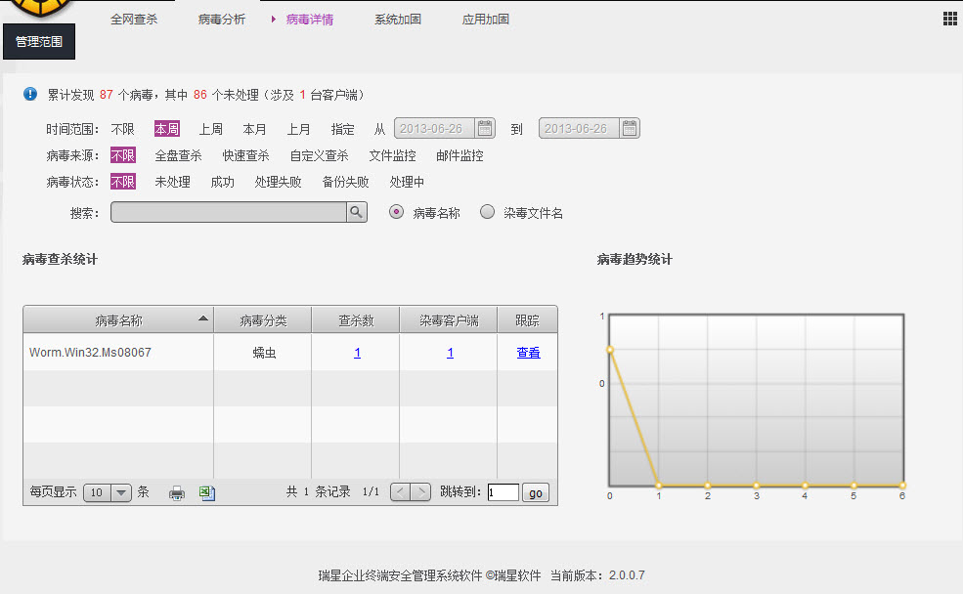Click the search magnifier icon
The width and height of the screenshot is (963, 594).
tap(357, 212)
